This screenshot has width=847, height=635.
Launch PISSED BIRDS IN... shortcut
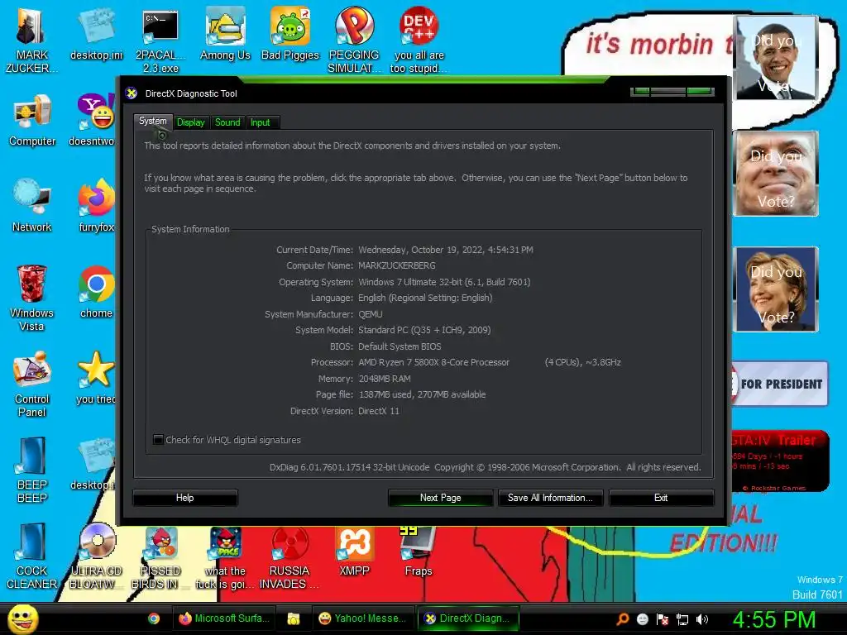[x=160, y=558]
